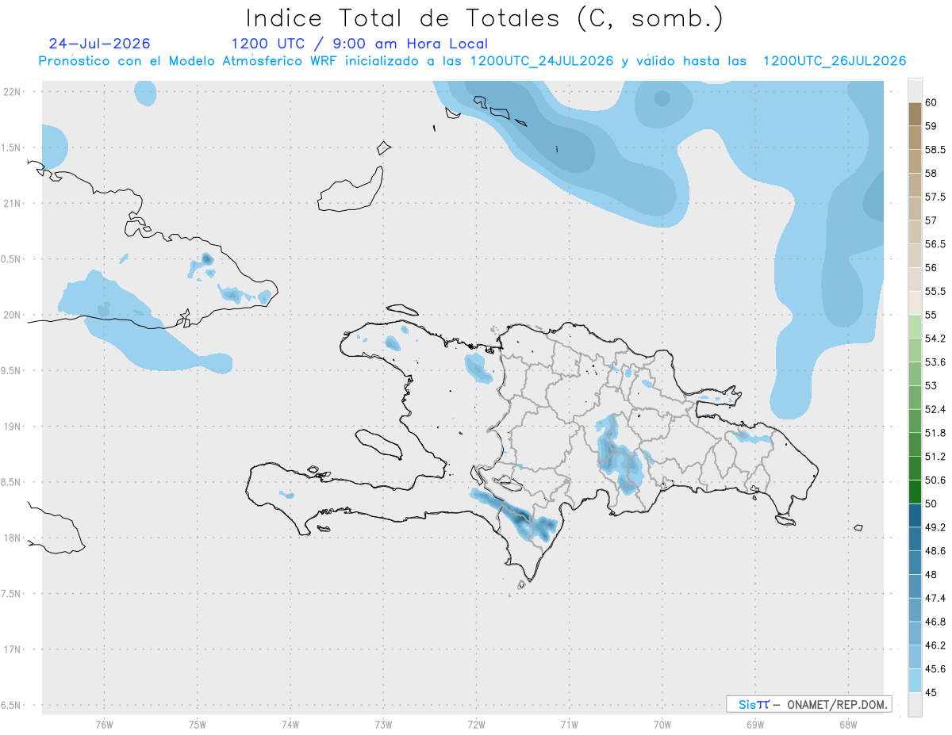
Task: Click the '20N' latitude label
Action: (x=12, y=315)
